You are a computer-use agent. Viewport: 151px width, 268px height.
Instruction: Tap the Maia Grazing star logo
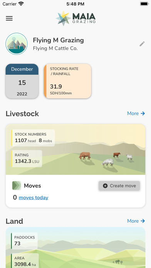pos(63,18)
